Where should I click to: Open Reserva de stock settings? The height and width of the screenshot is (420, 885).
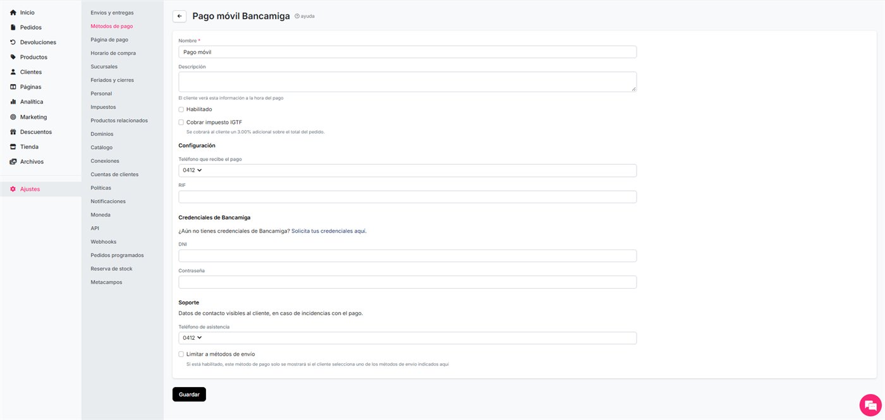point(112,269)
